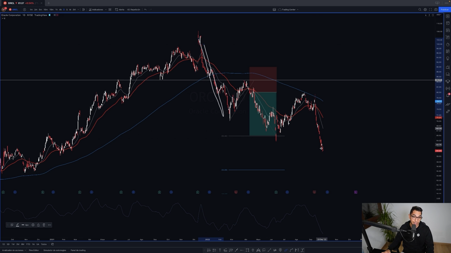Open settings gear of the drawing toolbar
451x253 pixels.
click(x=33, y=225)
